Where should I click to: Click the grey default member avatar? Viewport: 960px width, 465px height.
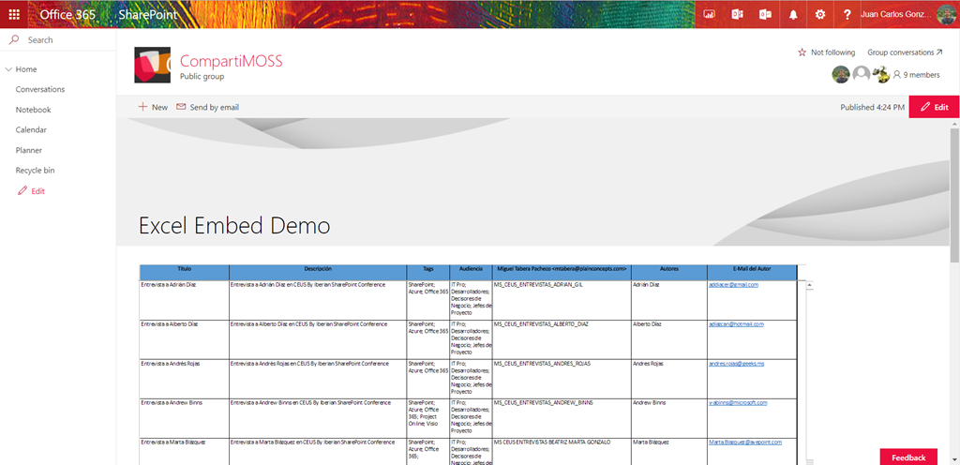coord(862,74)
